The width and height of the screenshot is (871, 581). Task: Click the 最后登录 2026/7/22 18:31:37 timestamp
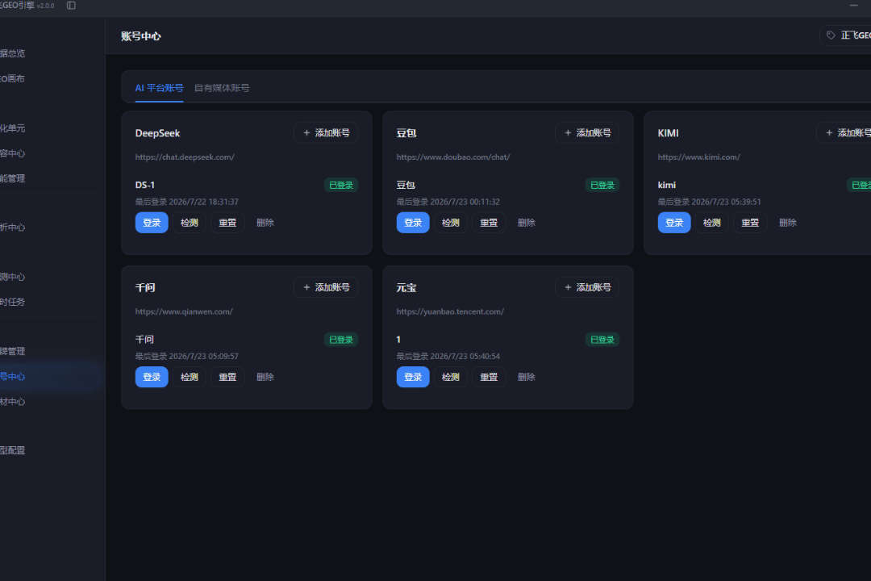click(186, 202)
